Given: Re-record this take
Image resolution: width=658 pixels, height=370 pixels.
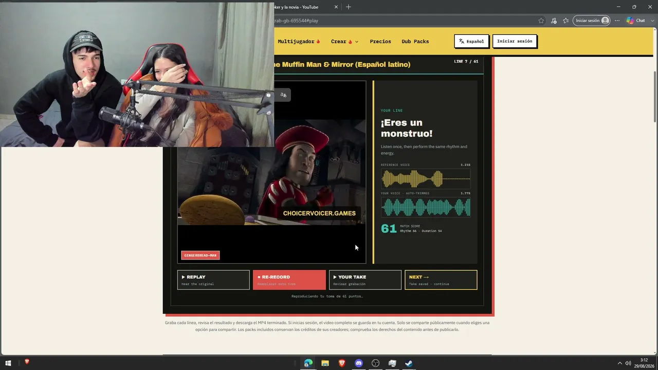Looking at the screenshot, I should click(289, 280).
